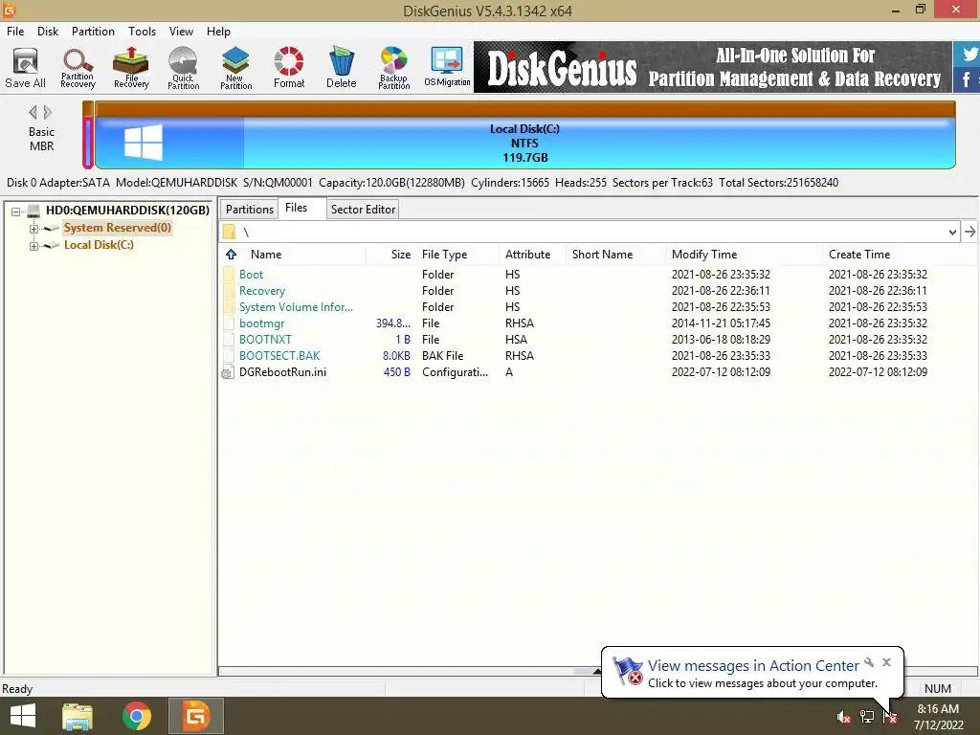Open the Disk menu
980x735 pixels.
(x=48, y=32)
